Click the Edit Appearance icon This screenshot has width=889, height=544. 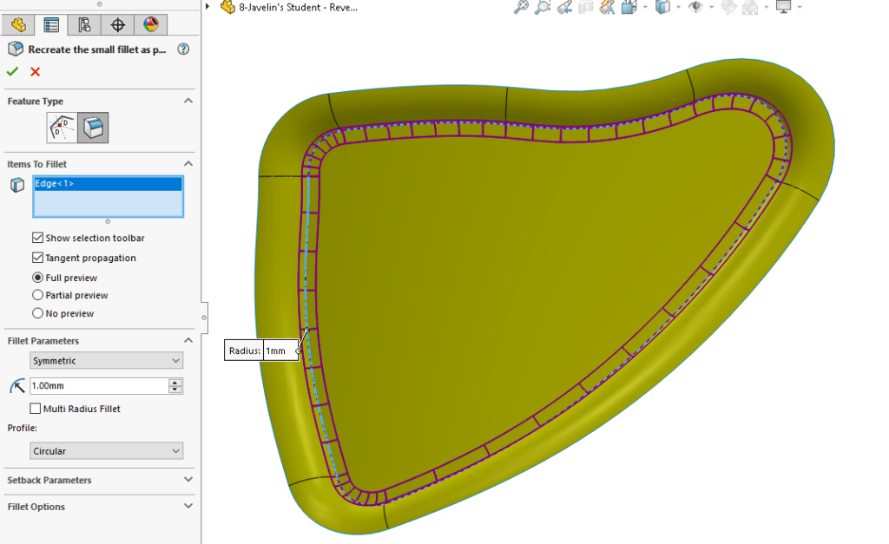(728, 7)
